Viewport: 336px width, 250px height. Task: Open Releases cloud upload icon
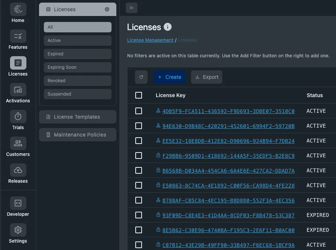coord(18,170)
